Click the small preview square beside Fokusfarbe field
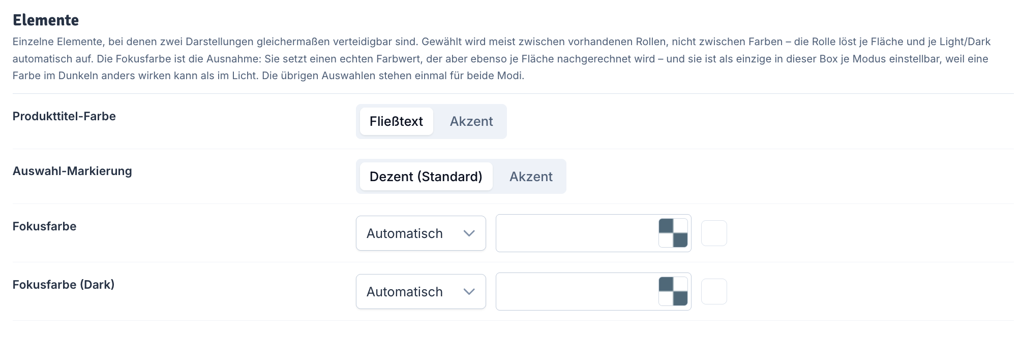The image size is (1021, 342). [714, 233]
